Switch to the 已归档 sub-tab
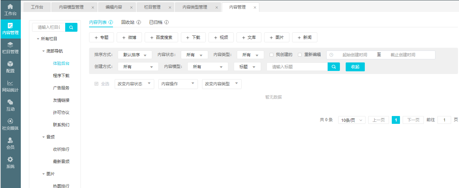Viewport: 459px width, 188px height. pos(156,22)
